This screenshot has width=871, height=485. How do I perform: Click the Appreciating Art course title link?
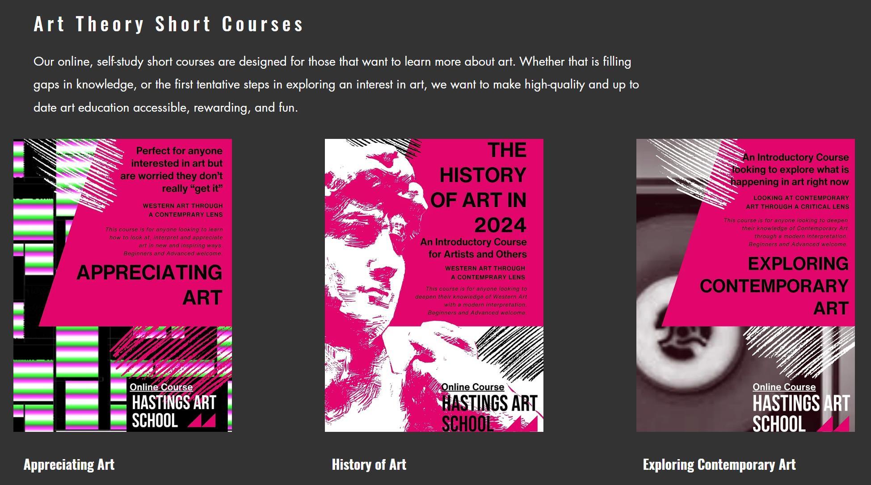pos(69,464)
